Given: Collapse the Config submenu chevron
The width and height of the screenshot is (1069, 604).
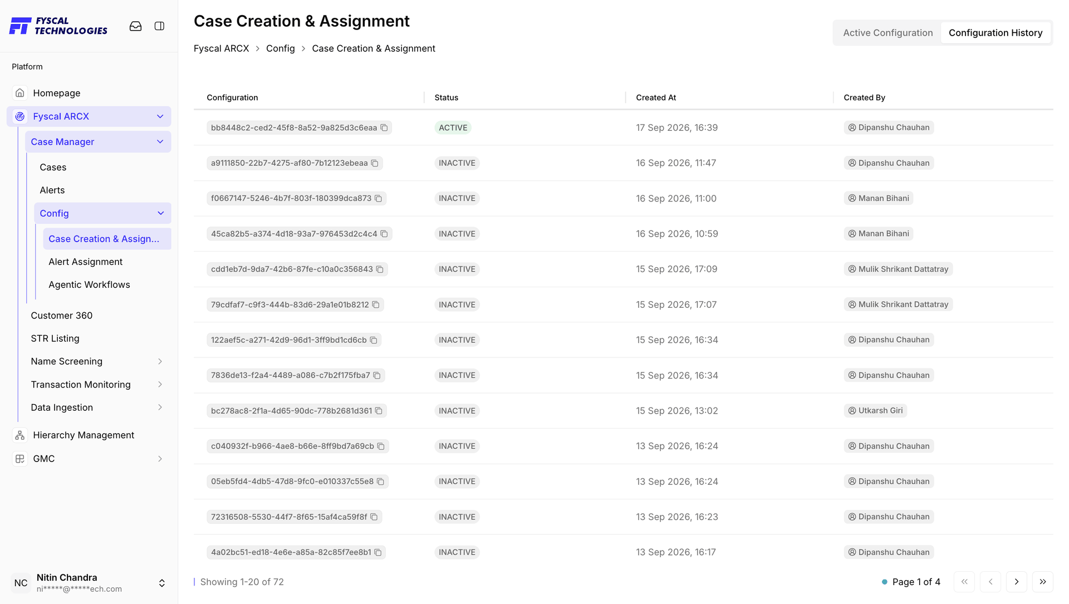Looking at the screenshot, I should point(161,213).
